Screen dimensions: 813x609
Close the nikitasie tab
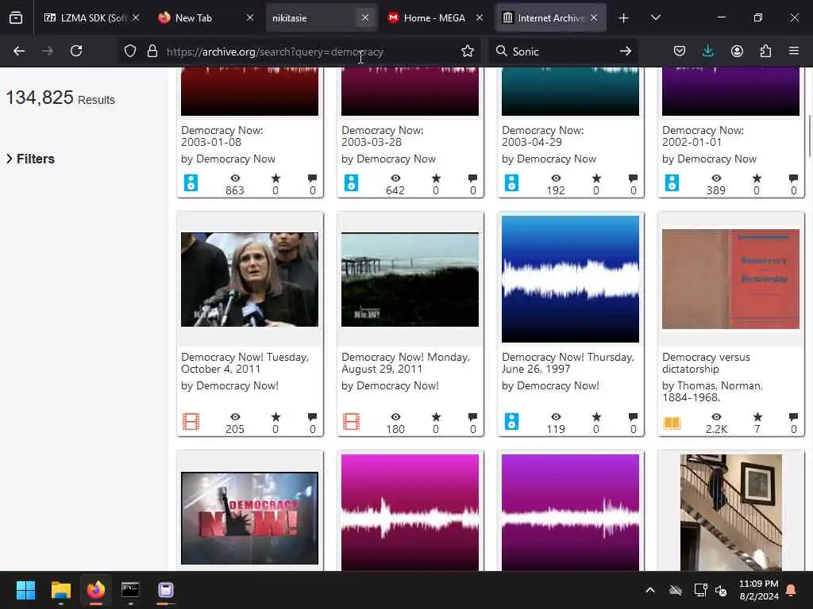tap(365, 18)
